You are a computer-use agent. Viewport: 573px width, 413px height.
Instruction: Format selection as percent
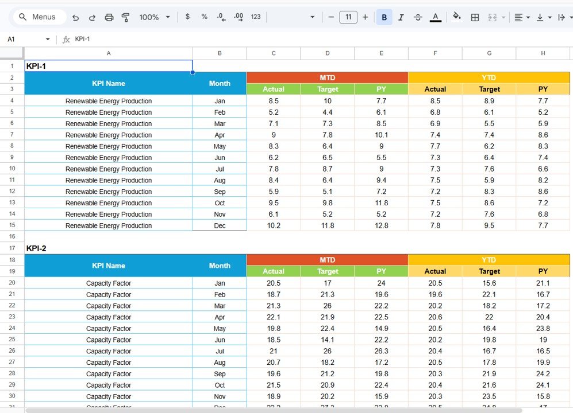[x=204, y=17]
